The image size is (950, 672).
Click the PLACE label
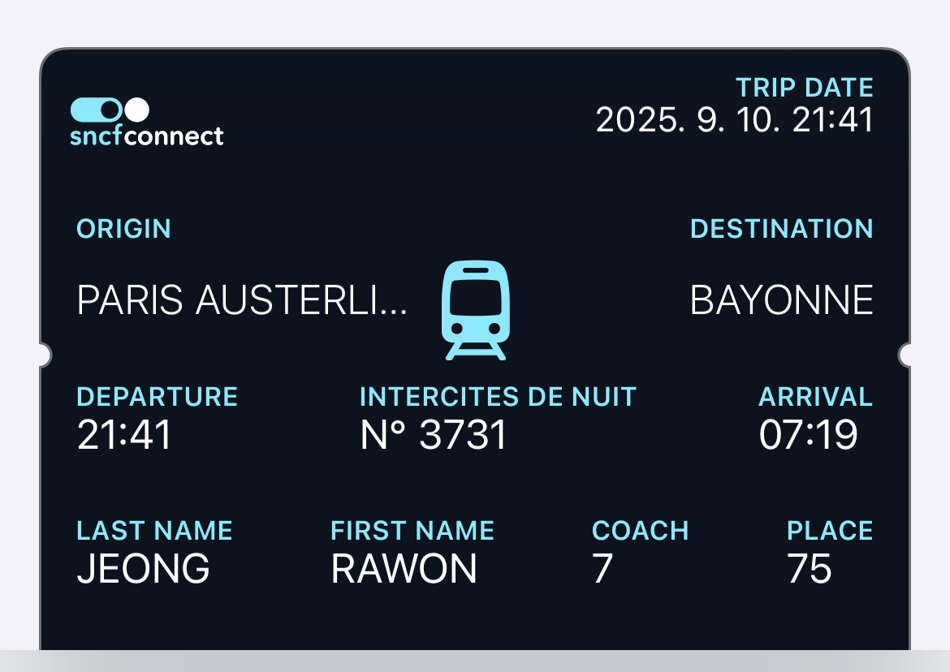[829, 531]
